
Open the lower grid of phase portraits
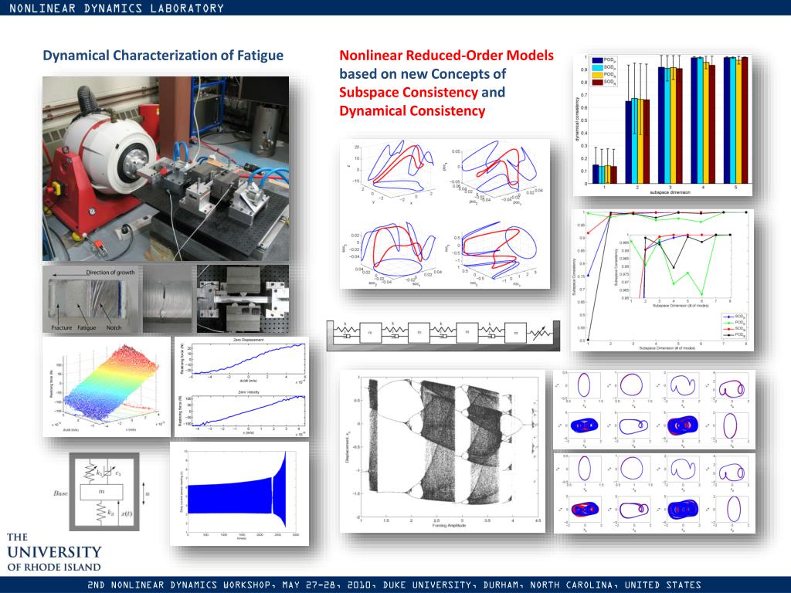[654, 493]
